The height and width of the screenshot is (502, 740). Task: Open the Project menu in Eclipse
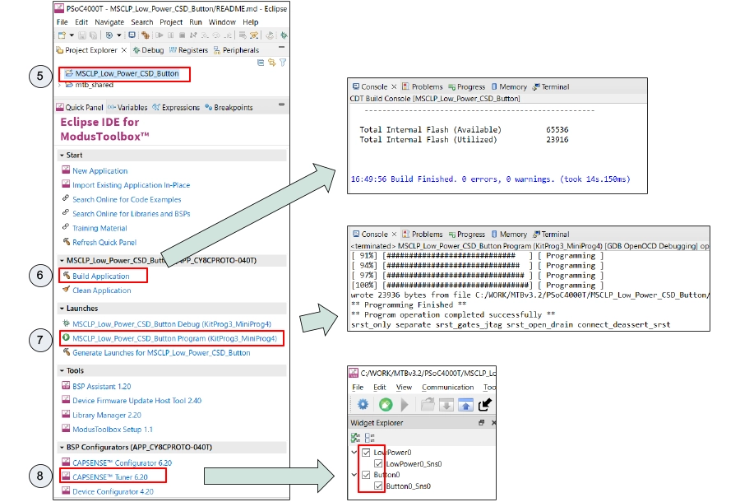click(x=171, y=22)
